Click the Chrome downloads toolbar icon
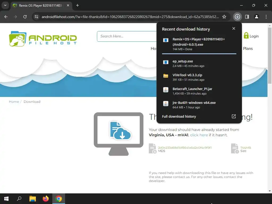Viewport: 272px width, 204px height. 237,17
